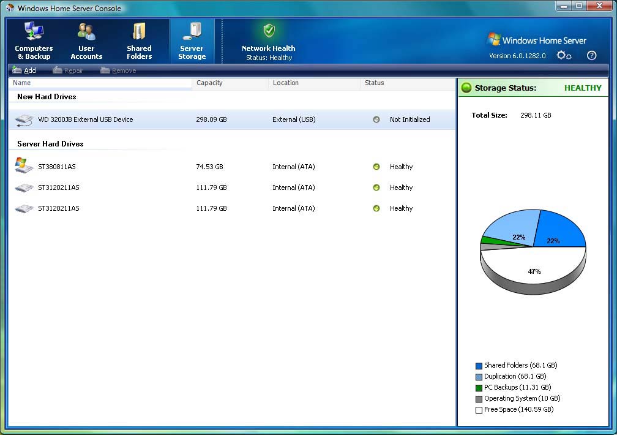This screenshot has height=435, width=617.
Task: Click the Network Health shield icon
Action: pyautogui.click(x=269, y=31)
